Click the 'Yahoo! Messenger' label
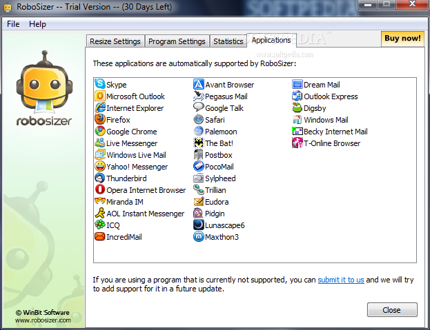 pyautogui.click(x=137, y=167)
